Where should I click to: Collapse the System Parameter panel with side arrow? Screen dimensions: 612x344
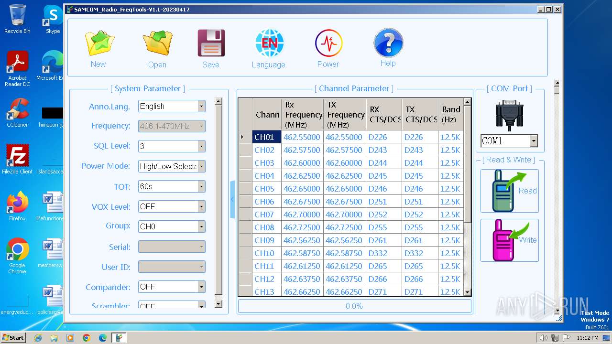point(232,200)
